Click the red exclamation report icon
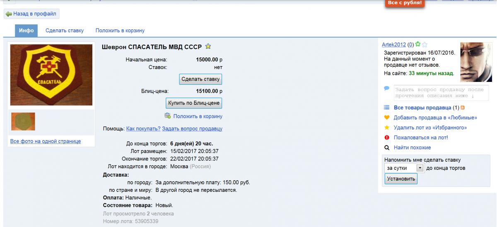The image size is (497, 227). [387, 137]
